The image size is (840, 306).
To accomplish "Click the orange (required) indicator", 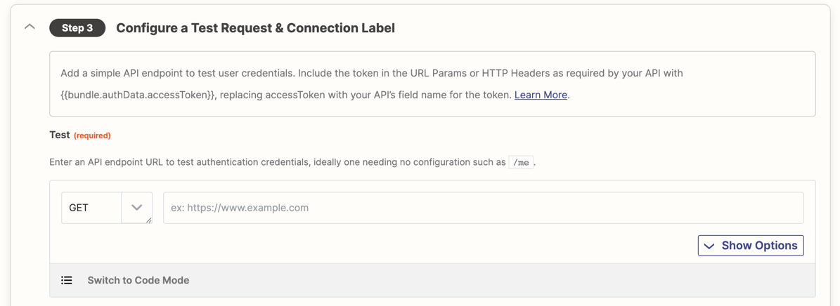I will pos(92,136).
